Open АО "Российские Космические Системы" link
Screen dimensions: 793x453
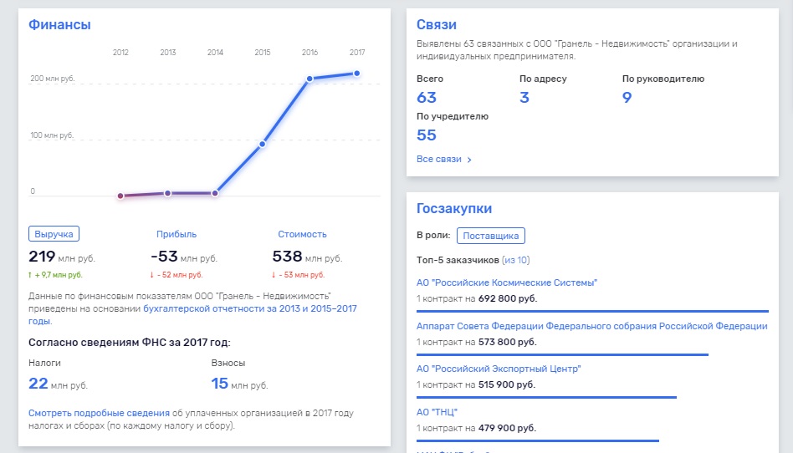(507, 282)
